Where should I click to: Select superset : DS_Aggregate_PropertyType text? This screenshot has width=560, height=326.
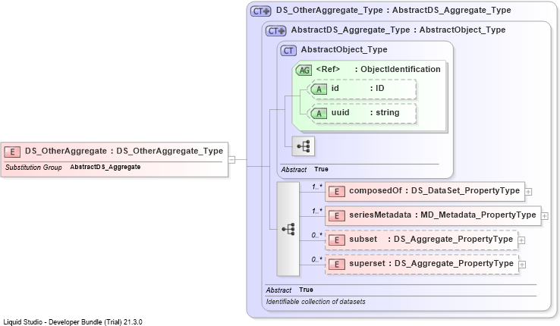pos(432,264)
